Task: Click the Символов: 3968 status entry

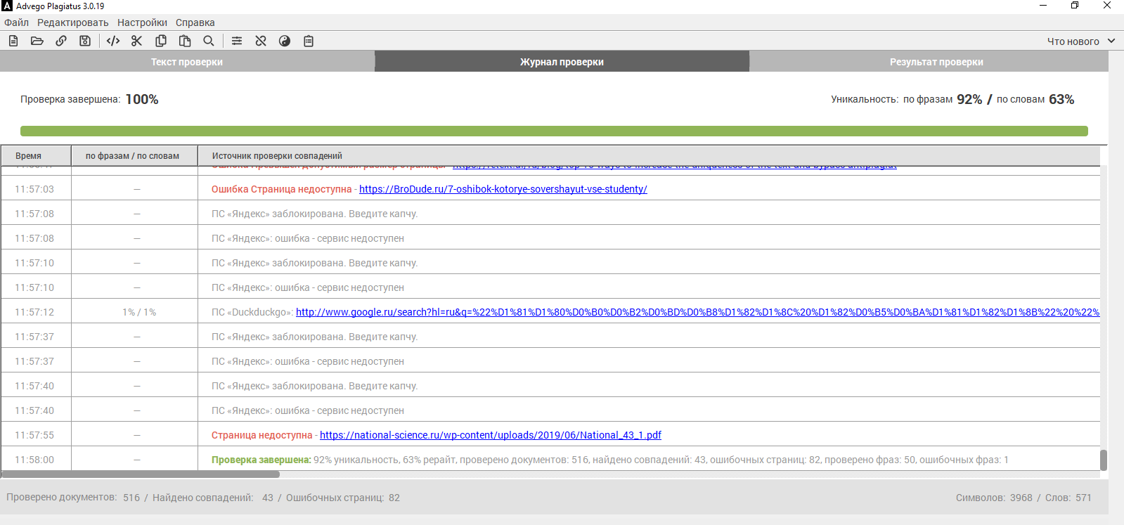Action: click(x=994, y=498)
